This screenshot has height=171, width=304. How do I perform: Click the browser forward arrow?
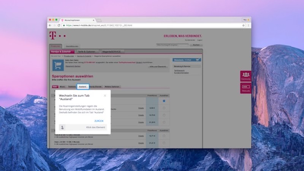tap(54, 25)
